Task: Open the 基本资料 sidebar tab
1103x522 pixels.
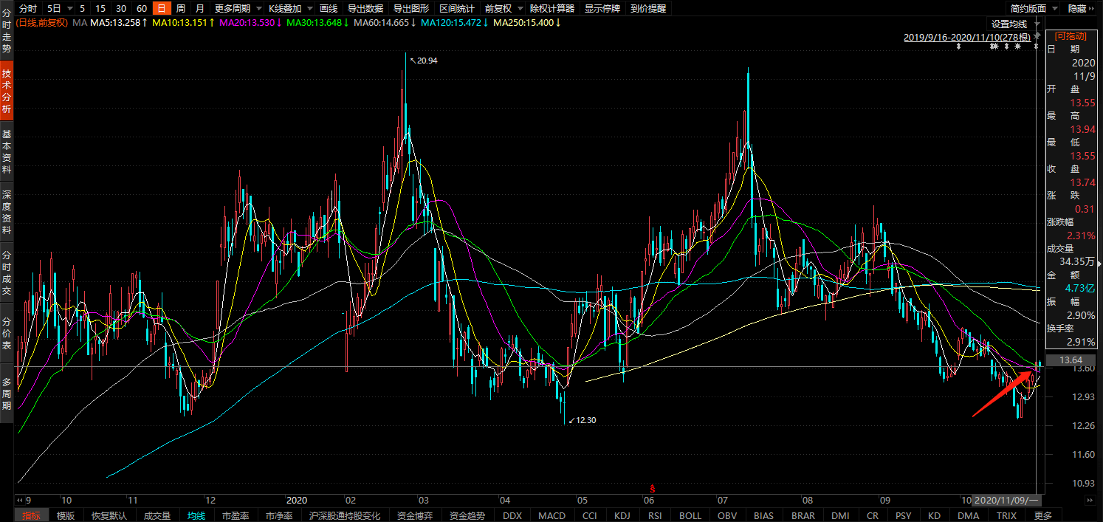Action: pyautogui.click(x=7, y=154)
